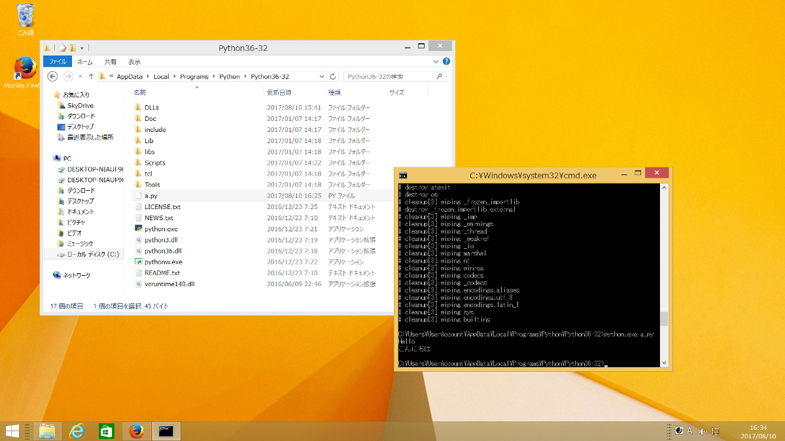The image size is (785, 441).
Task: Refresh the Python36-32 folder view
Action: point(333,76)
